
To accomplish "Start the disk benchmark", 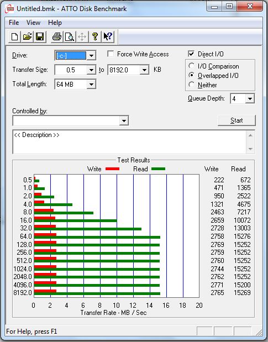I will click(x=237, y=120).
